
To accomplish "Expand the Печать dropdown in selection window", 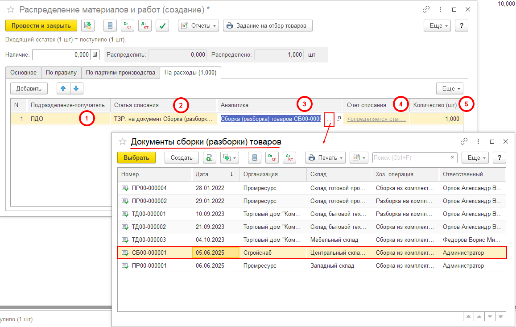I will pyautogui.click(x=326, y=157).
